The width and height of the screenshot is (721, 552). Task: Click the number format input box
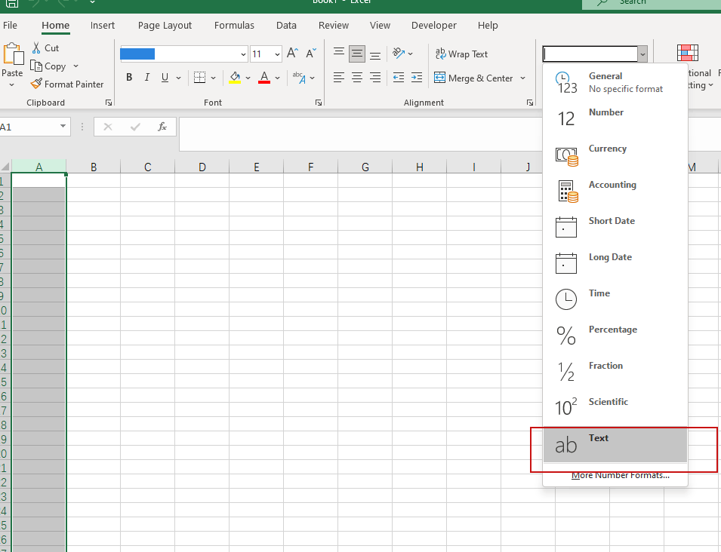[590, 54]
